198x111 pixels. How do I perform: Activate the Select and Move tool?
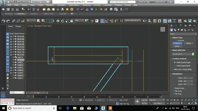[58, 21]
